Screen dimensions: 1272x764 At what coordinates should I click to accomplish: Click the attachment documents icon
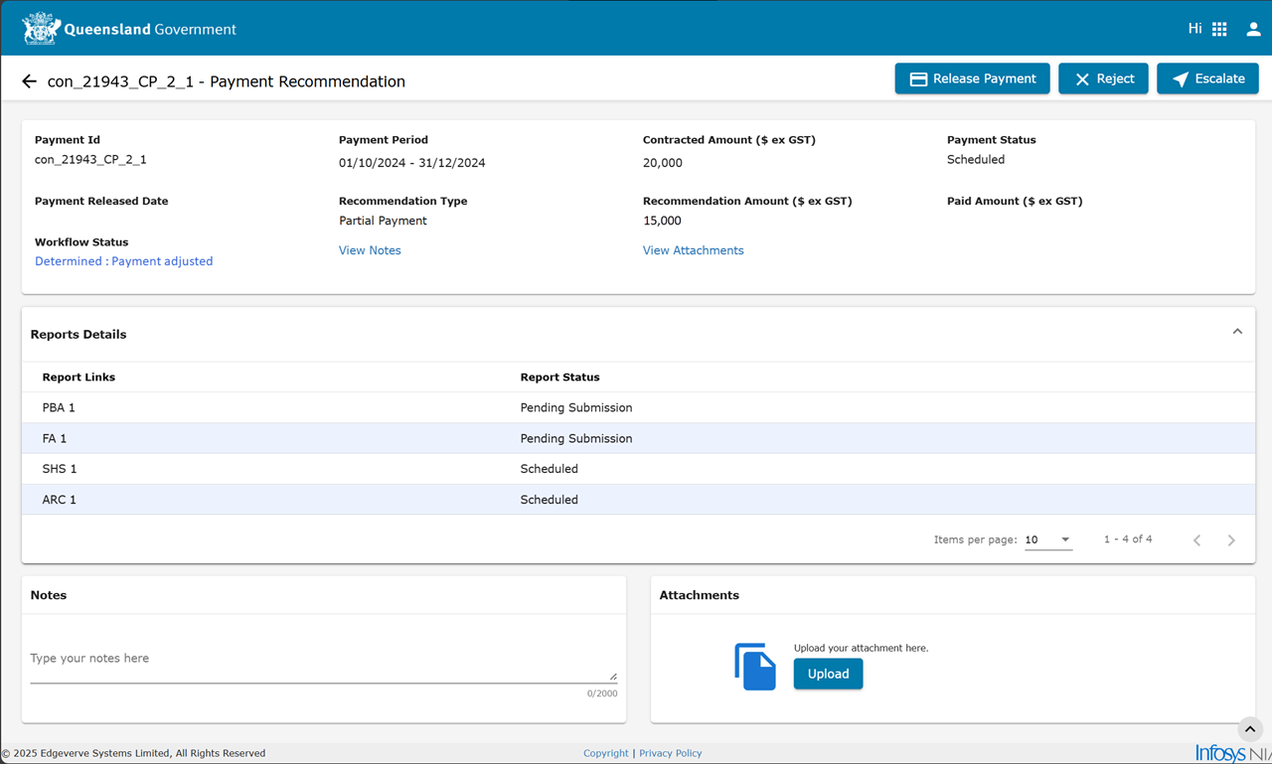tap(755, 666)
